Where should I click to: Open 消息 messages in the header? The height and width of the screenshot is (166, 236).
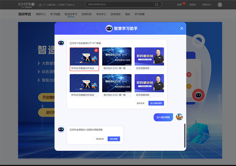pos(179,5)
